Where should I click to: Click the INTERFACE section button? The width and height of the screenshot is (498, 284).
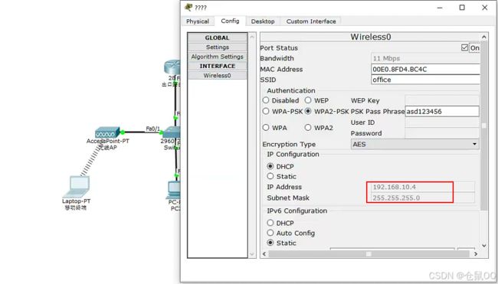coord(218,66)
